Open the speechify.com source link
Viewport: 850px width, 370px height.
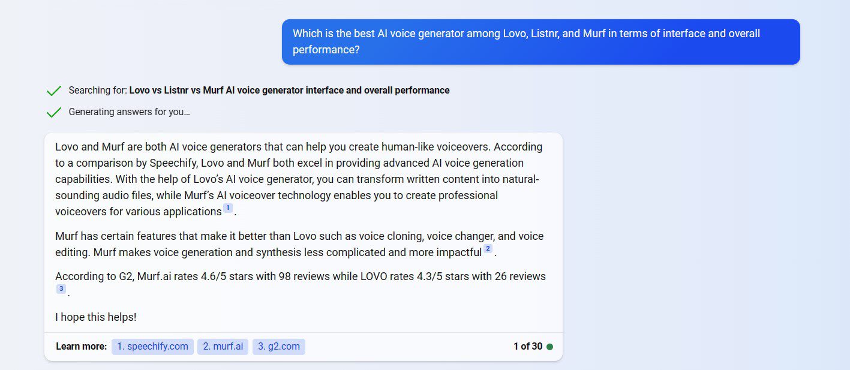[152, 346]
